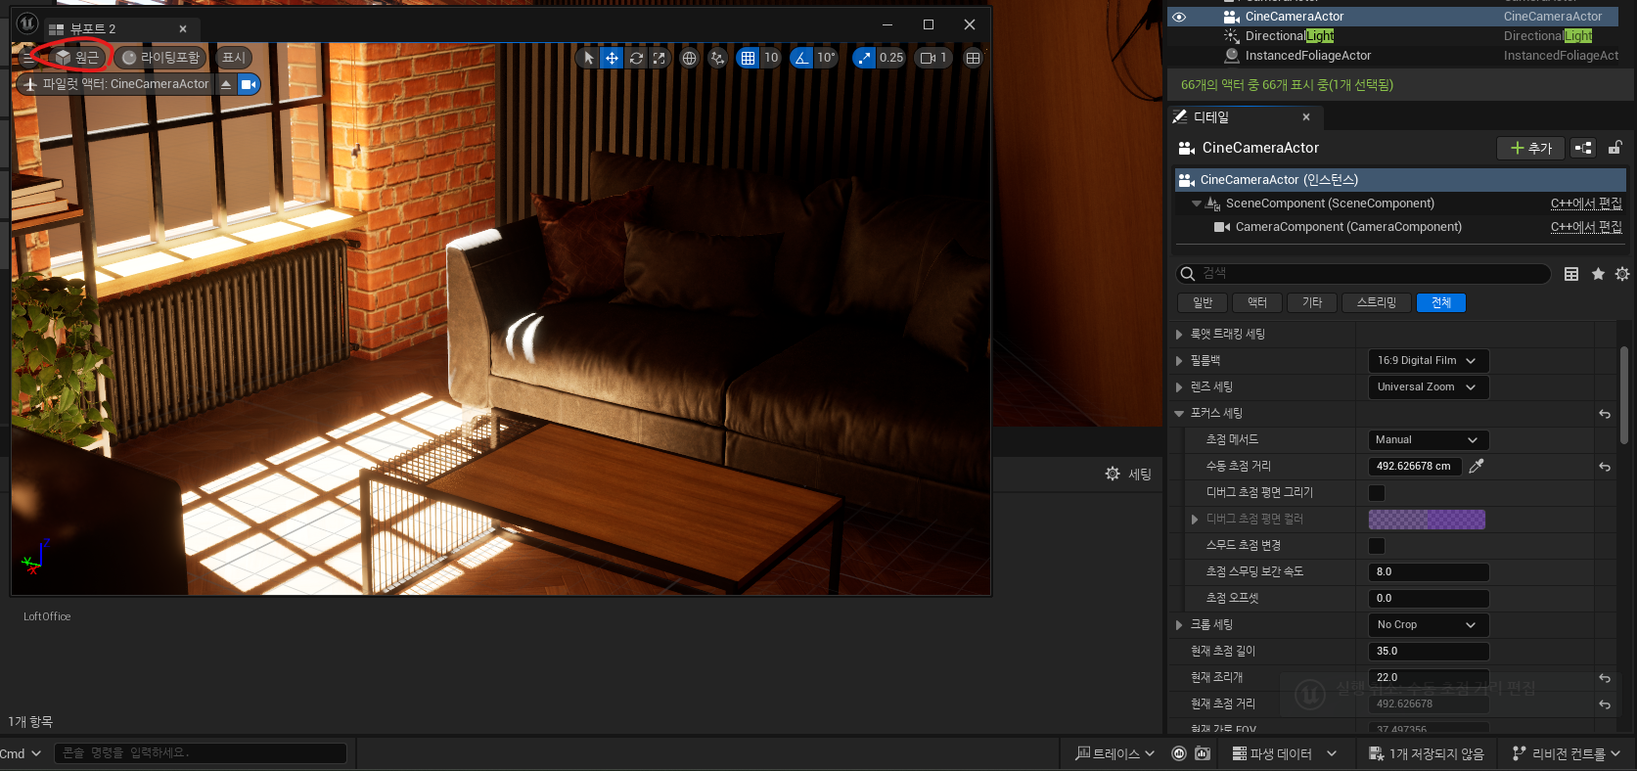The width and height of the screenshot is (1637, 771).
Task: Open the 표시 show flags menu
Action: point(234,58)
